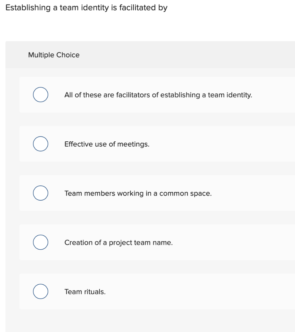The image size is (295, 332).
Task: Click the 'Effective use of meetings.' answer text
Action: 107,144
